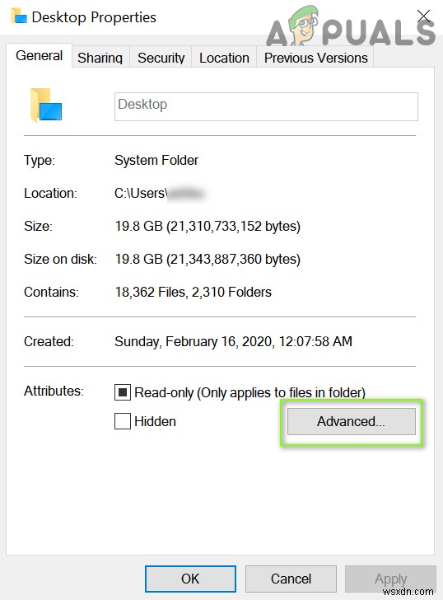This screenshot has height=600, width=443.
Task: Click the Desktop folder name field
Action: 266,106
